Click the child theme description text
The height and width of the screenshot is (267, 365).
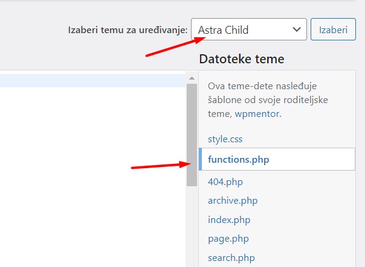coord(268,100)
